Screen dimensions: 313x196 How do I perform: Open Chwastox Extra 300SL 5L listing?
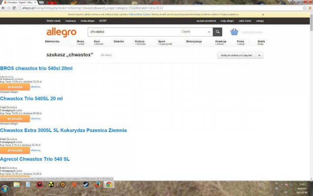63,130
